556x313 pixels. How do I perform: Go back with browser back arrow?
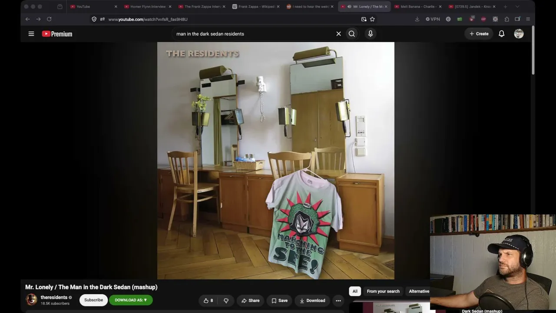point(27,19)
